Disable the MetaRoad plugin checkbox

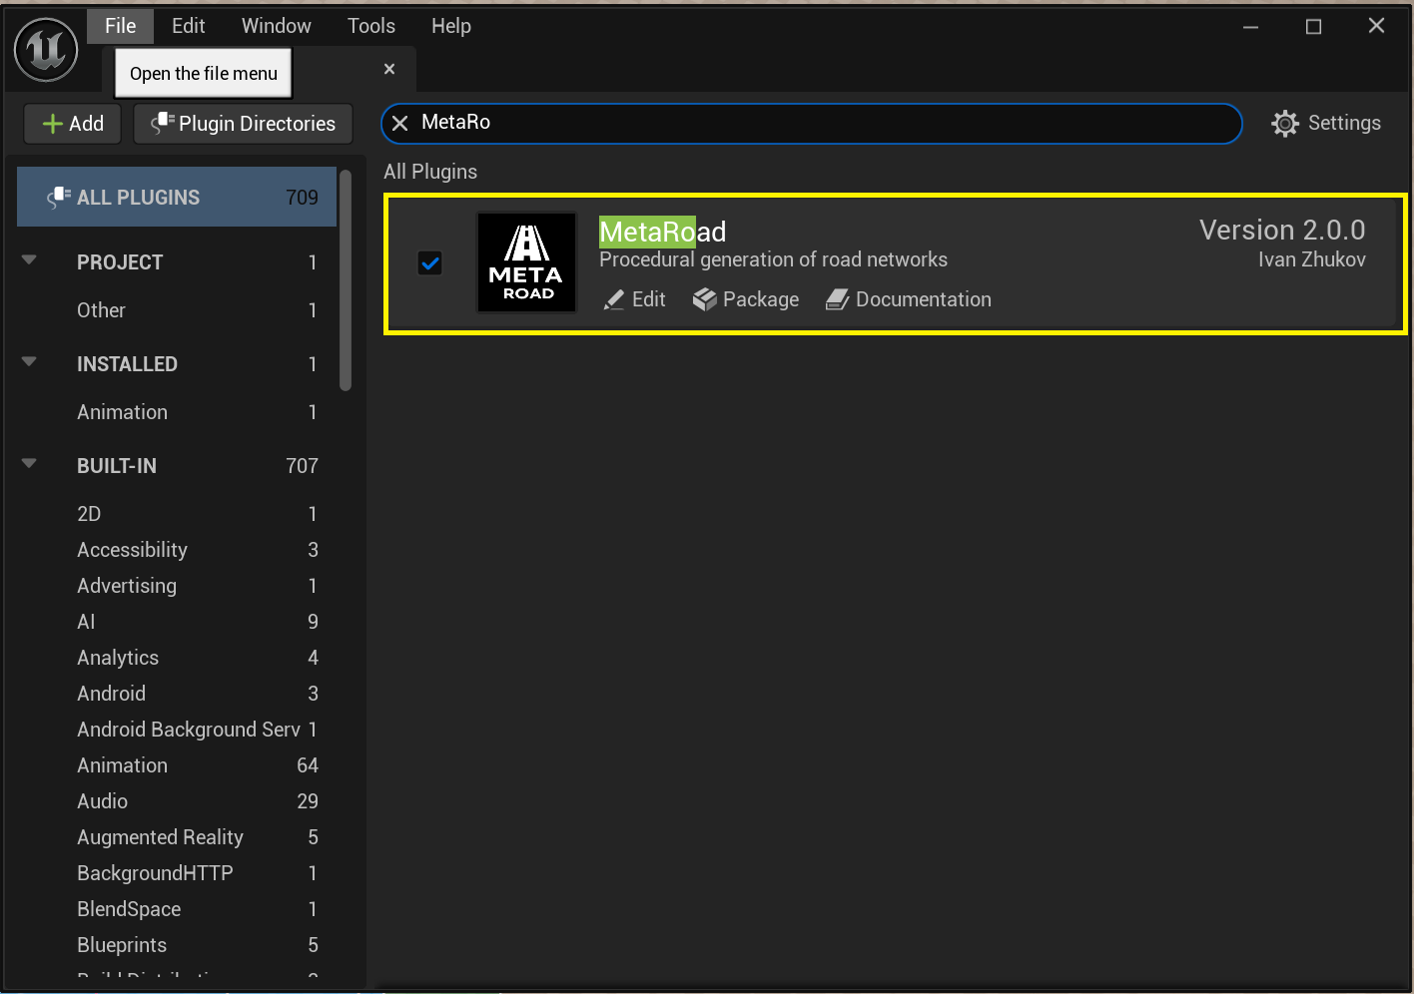(x=430, y=263)
